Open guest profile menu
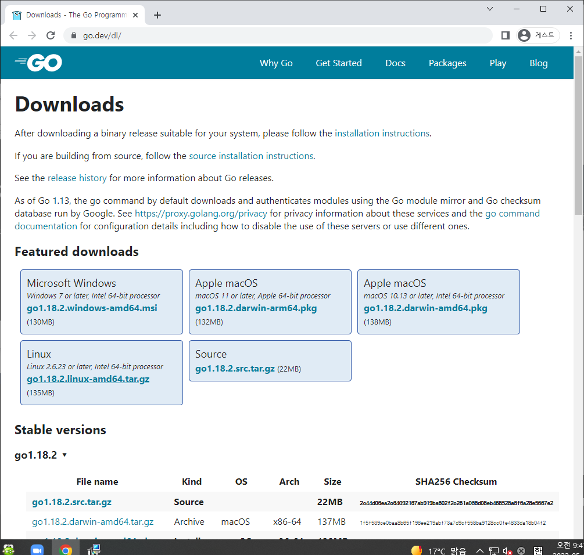This screenshot has width=584, height=555. click(538, 35)
